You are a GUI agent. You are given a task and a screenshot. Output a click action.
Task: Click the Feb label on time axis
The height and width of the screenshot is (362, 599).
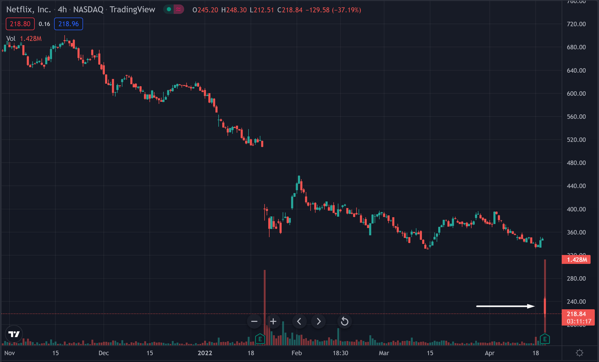click(x=297, y=353)
